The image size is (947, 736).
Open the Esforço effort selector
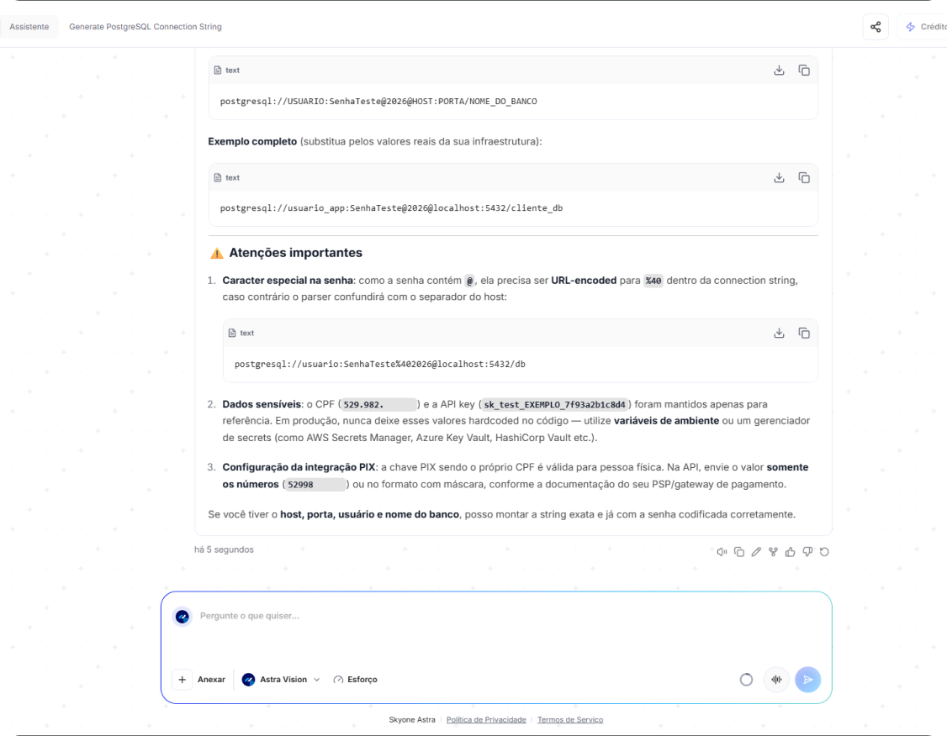[356, 680]
